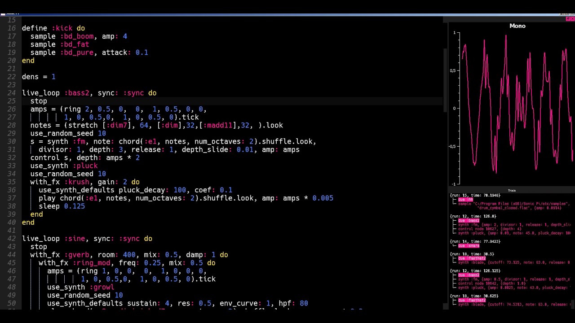Screen dimensions: 575x323
Task: Click 'define :kick do' on line 16
Action: [53, 28]
